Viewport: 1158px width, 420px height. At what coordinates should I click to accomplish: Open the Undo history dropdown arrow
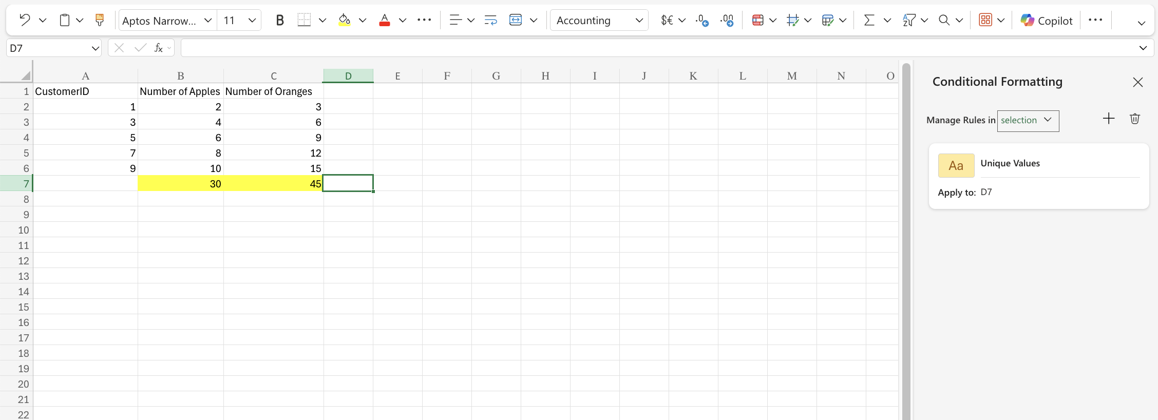[x=43, y=21]
